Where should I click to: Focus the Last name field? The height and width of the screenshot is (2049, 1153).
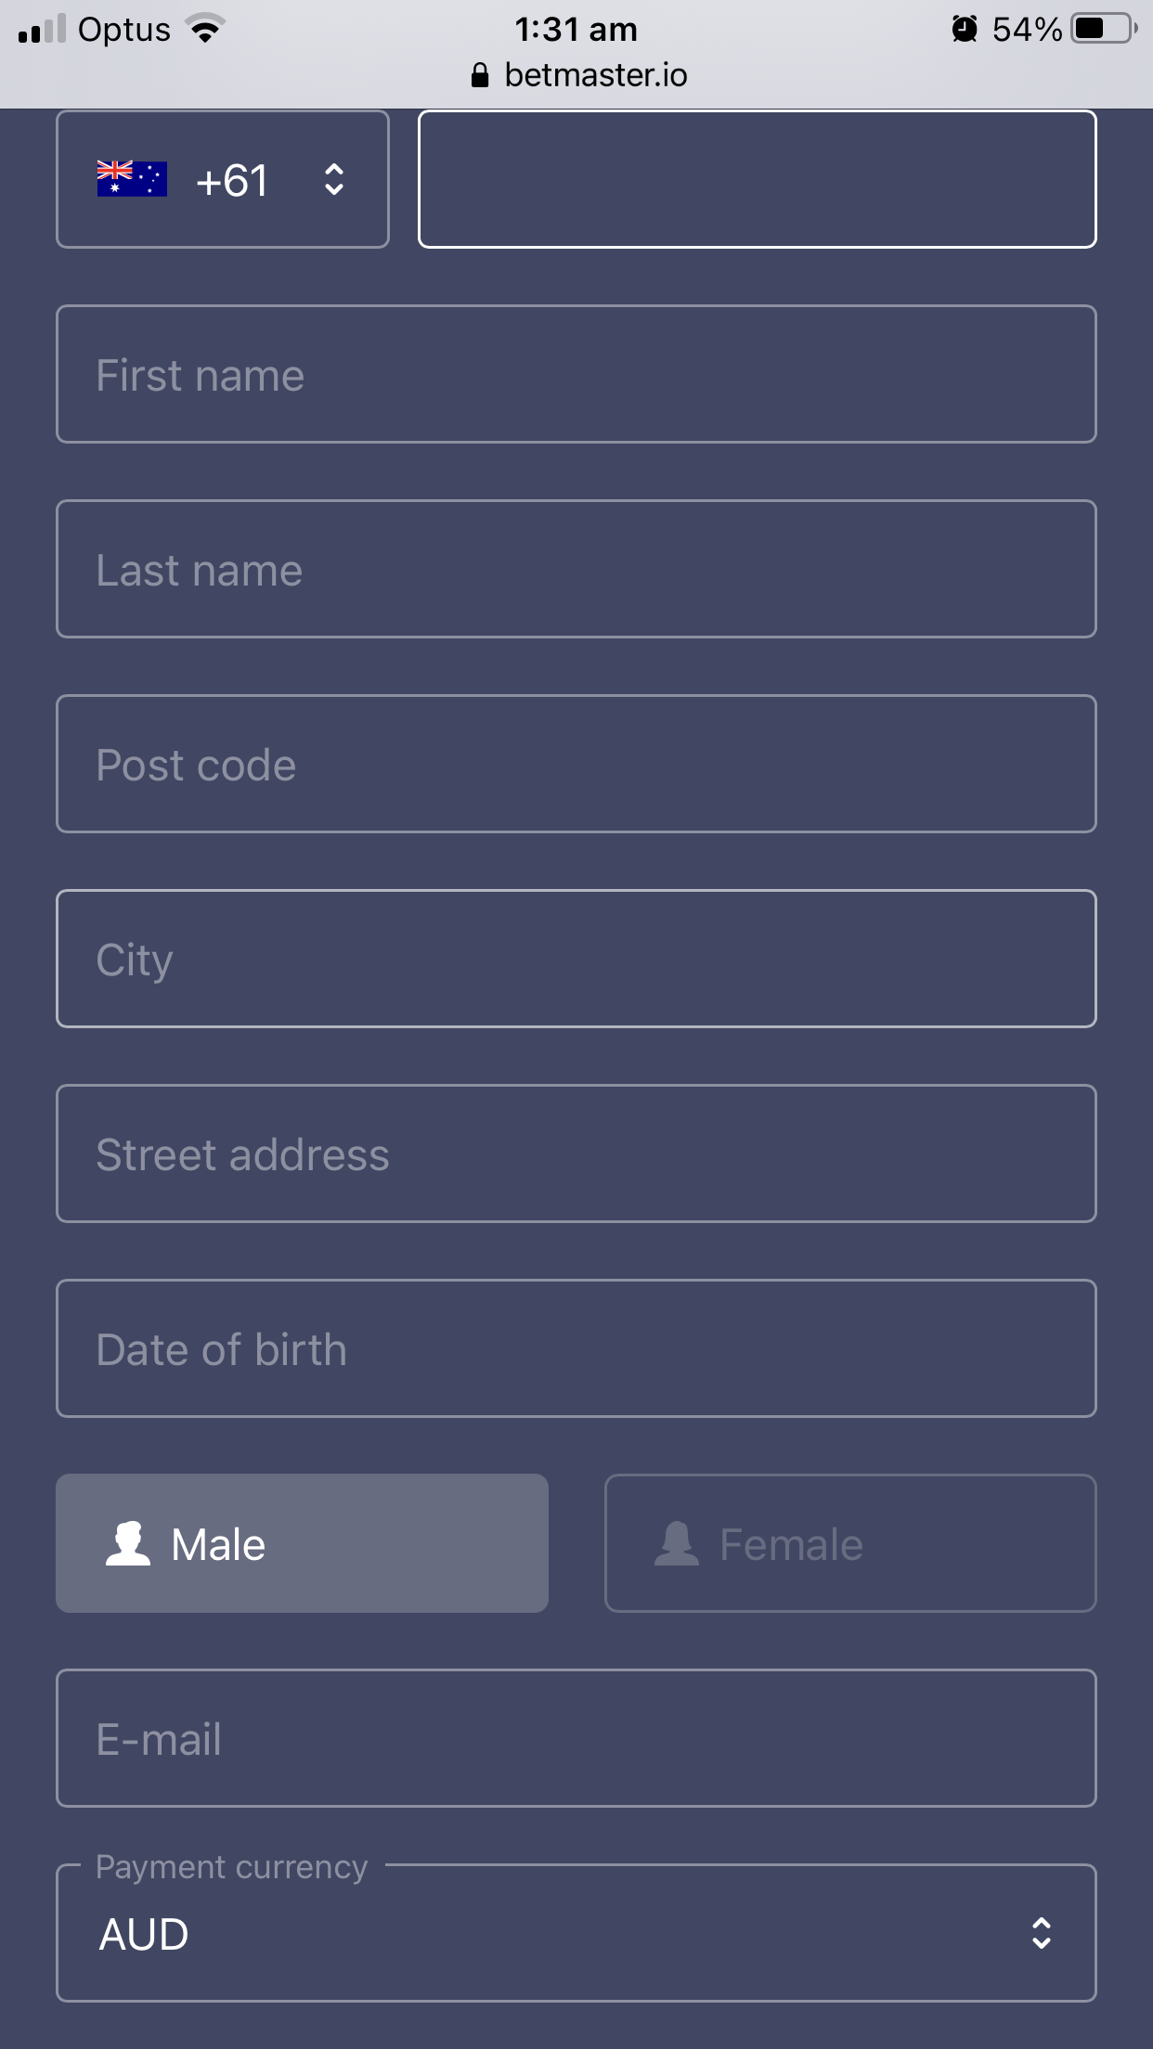click(x=576, y=569)
